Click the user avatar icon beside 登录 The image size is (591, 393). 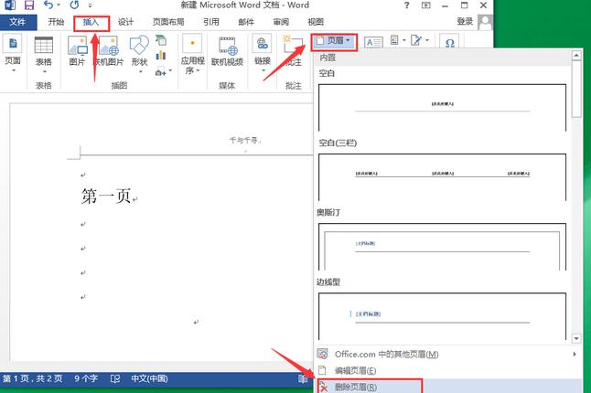[x=485, y=22]
